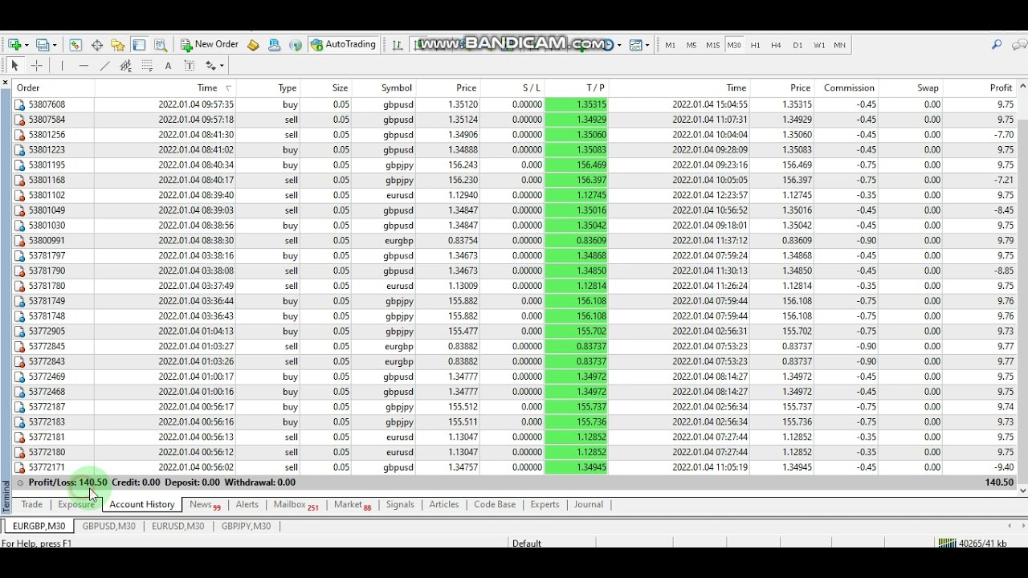
Task: Select the horizontal line tool
Action: (84, 66)
